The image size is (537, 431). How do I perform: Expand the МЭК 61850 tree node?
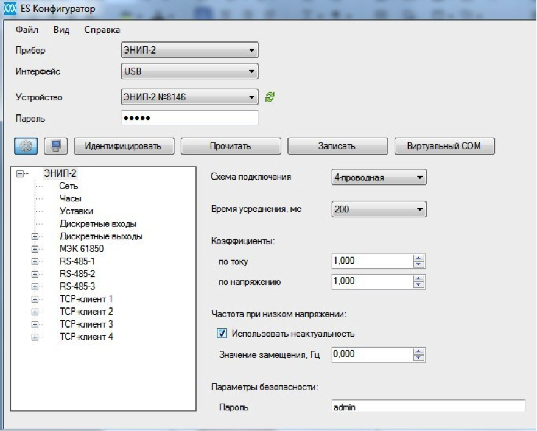(x=35, y=249)
